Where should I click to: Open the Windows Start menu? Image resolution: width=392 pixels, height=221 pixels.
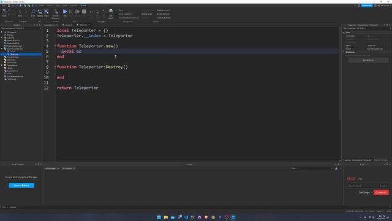[159, 217]
